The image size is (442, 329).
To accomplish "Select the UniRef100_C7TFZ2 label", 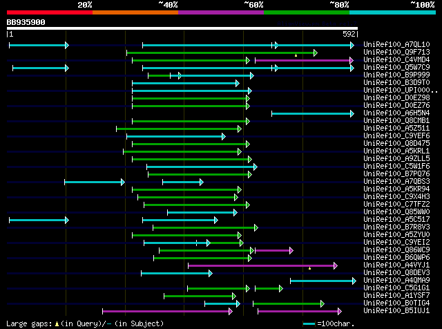I will [x=396, y=205].
